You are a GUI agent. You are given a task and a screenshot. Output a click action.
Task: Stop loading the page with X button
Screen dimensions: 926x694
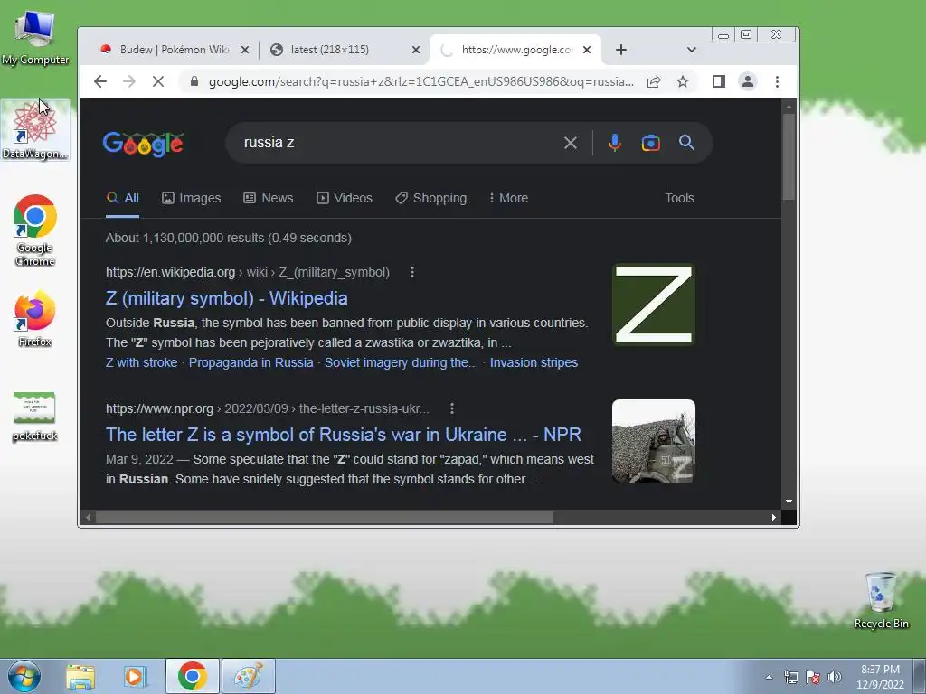[x=158, y=81]
